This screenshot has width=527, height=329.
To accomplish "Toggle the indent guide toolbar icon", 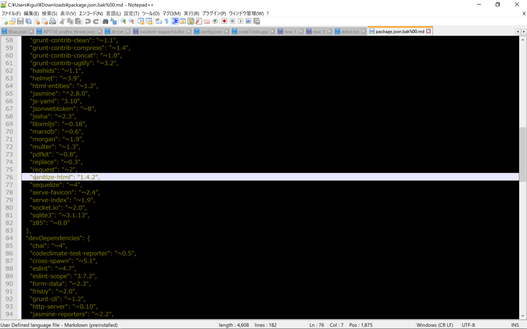I will tap(175, 21).
